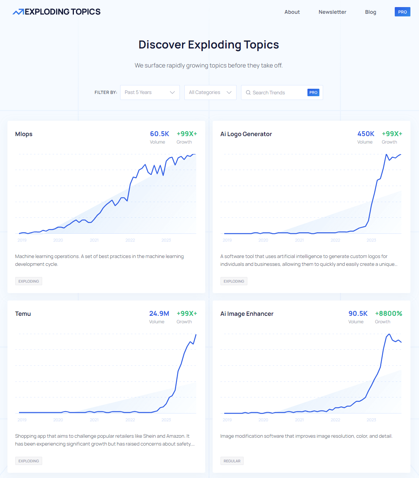Open the Past 5 Years dropdown

150,92
